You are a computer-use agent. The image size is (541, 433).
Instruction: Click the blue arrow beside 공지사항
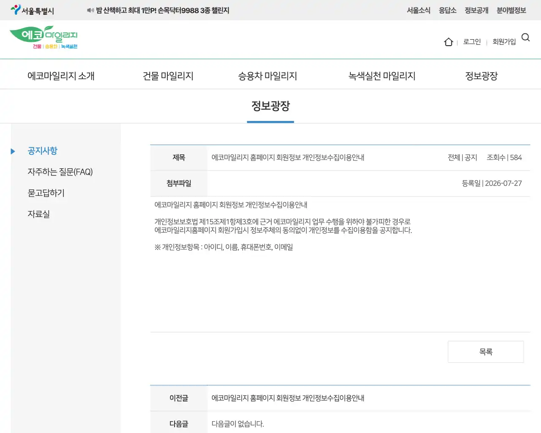coord(13,151)
